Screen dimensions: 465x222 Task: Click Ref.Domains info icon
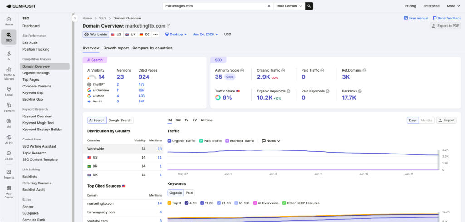[365, 70]
